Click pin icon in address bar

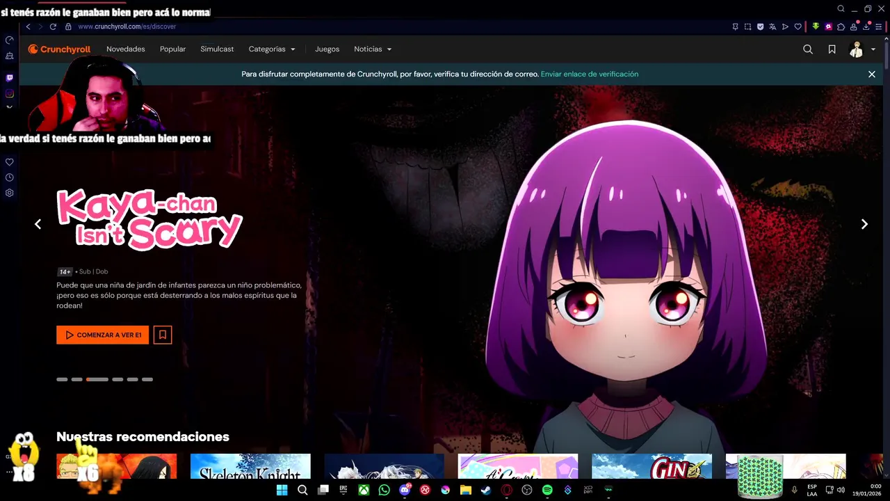coord(735,26)
